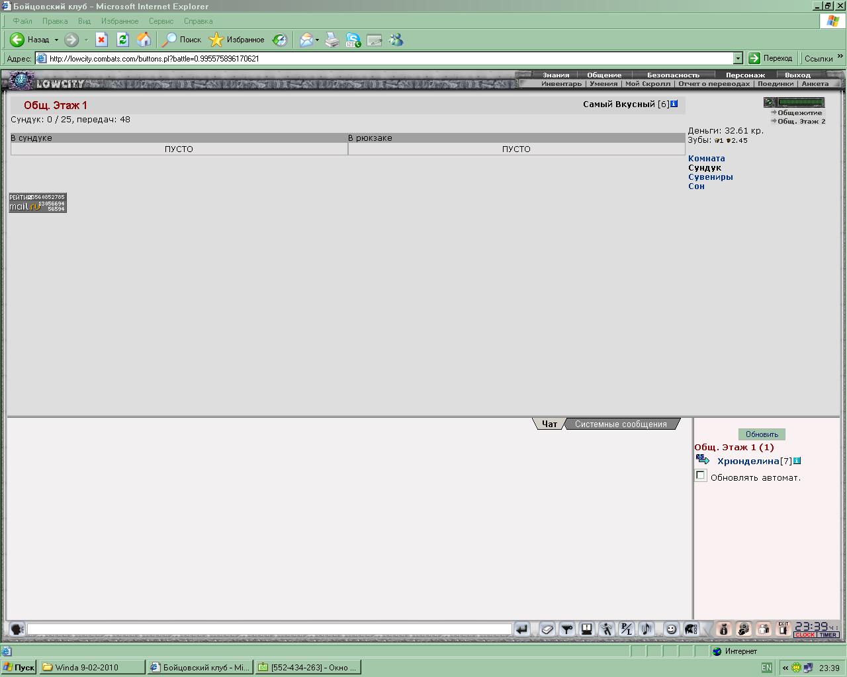
Task: Go to Home page icon
Action: pyautogui.click(x=144, y=40)
